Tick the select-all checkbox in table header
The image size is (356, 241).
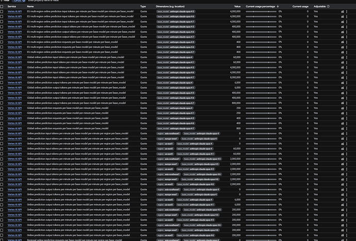[x=2, y=6]
